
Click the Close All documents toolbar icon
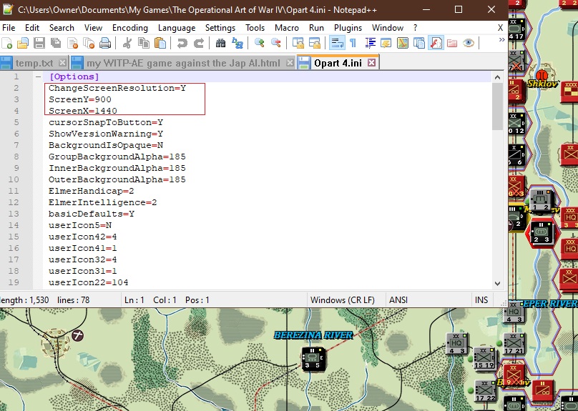[x=89, y=43]
